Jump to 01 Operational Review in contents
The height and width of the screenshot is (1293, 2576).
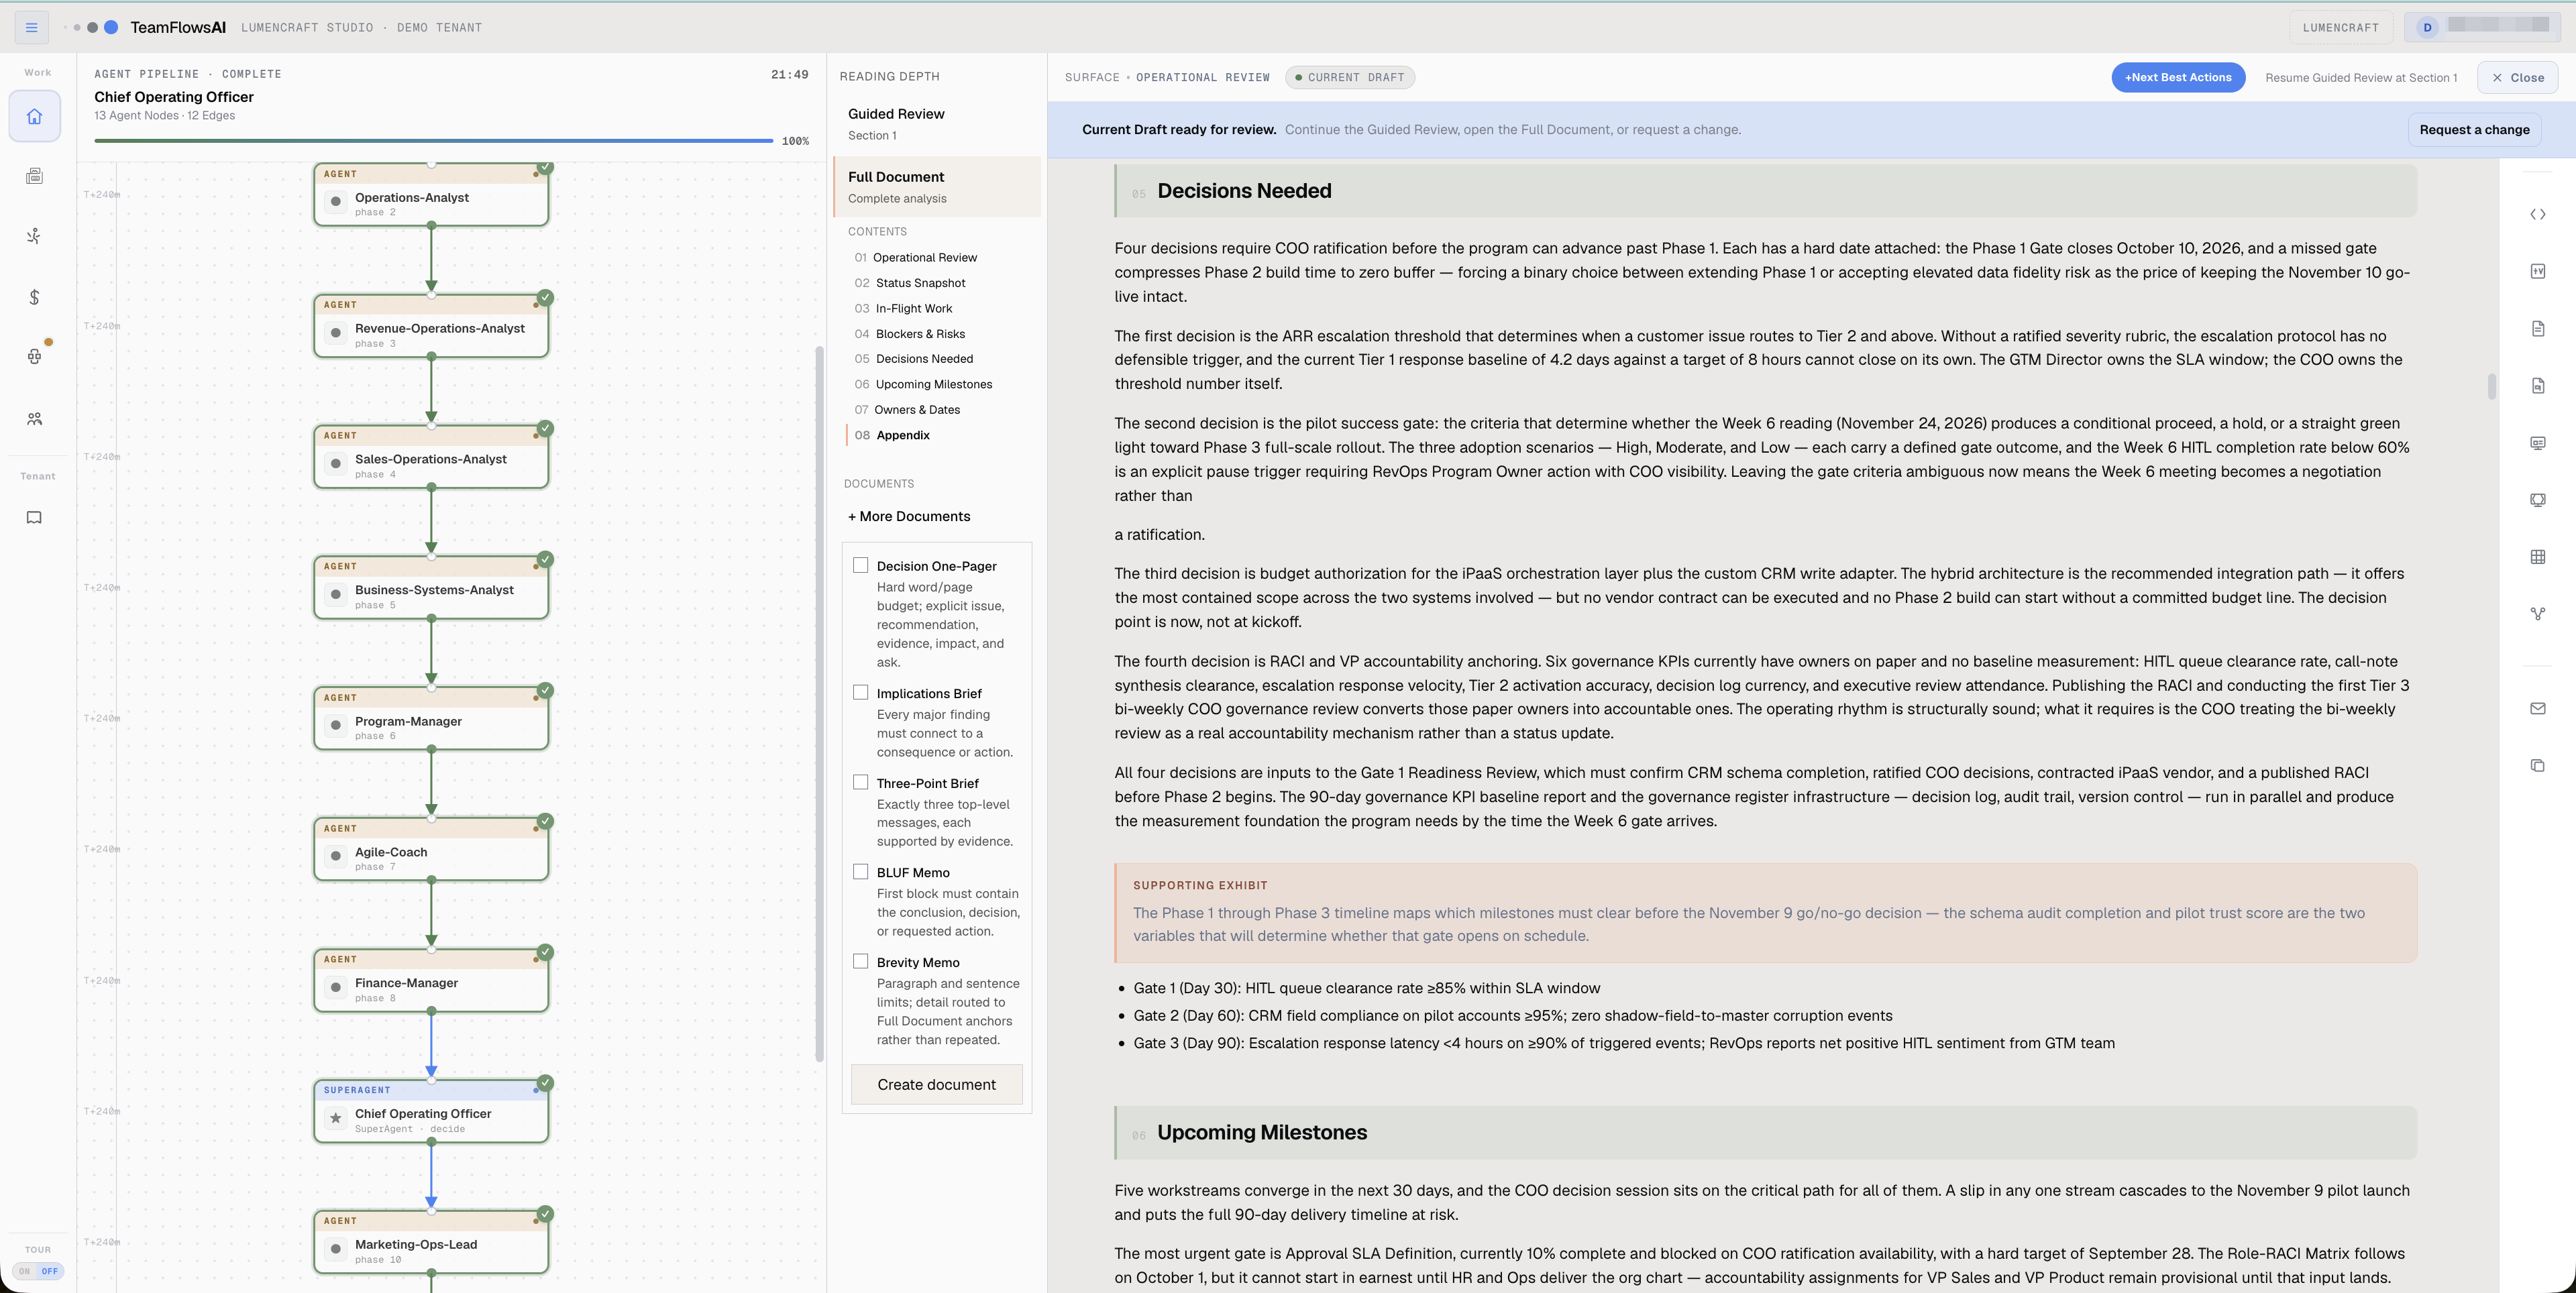916,257
